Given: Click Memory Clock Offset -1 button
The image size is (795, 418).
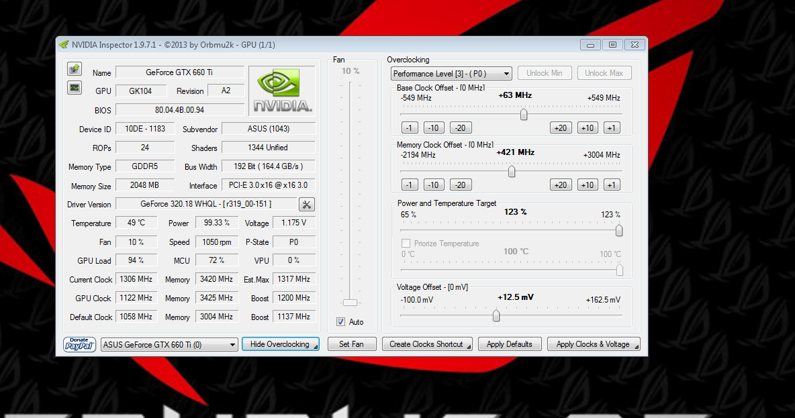Looking at the screenshot, I should coord(410,185).
